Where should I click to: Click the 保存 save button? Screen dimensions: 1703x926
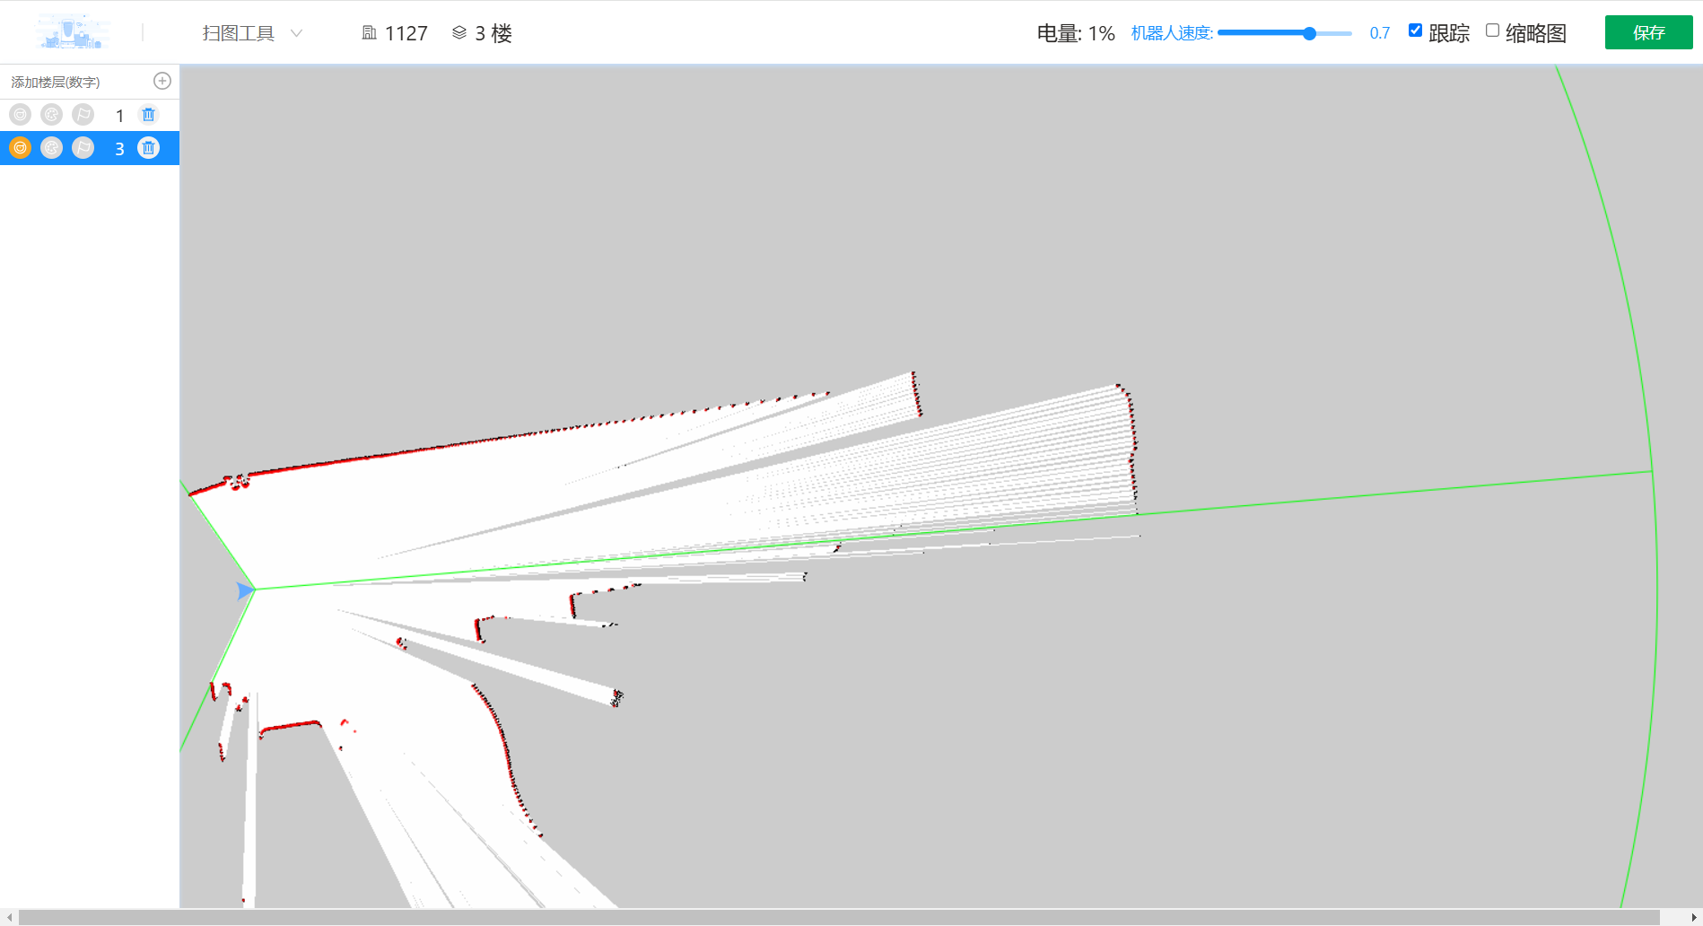[1648, 32]
